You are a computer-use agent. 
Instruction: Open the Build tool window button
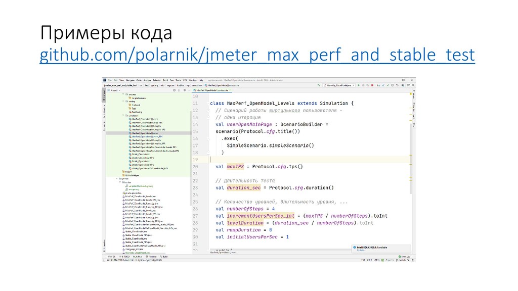[163, 256]
